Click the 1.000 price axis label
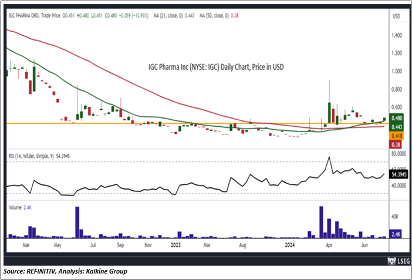This screenshot has width=412, height=280. 397,71
